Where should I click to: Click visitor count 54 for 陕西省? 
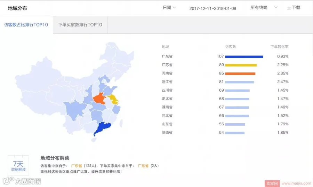222,132
